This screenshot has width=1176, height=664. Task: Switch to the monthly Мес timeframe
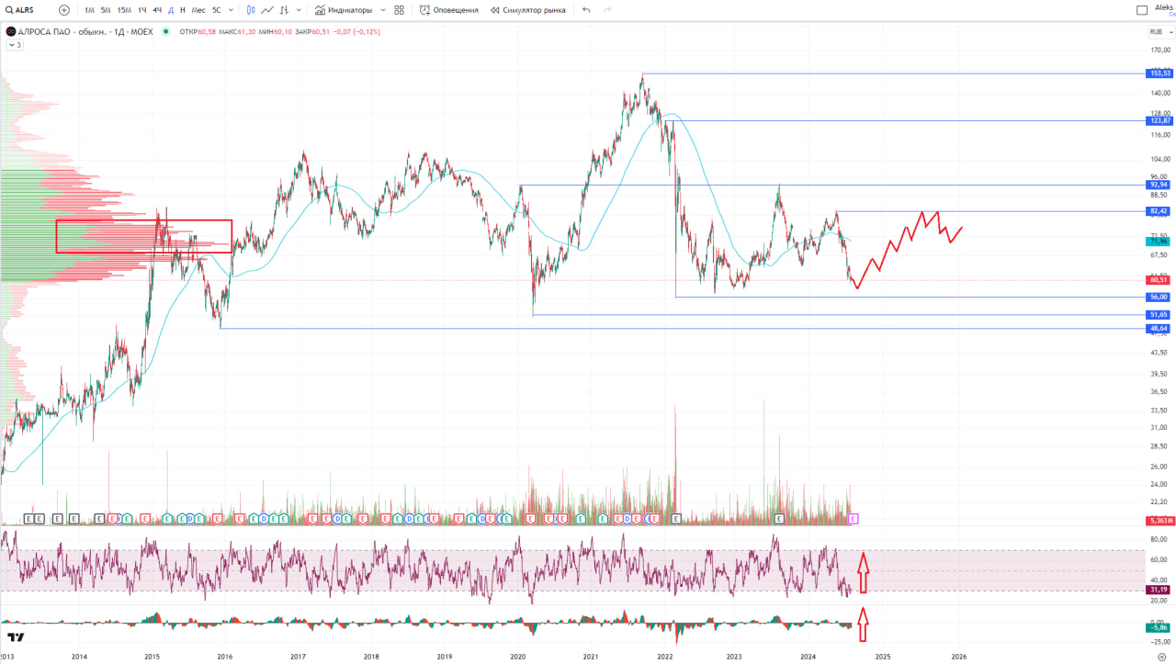click(198, 10)
